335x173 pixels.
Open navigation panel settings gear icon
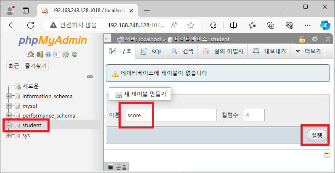66,55
